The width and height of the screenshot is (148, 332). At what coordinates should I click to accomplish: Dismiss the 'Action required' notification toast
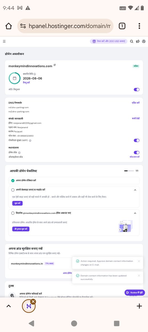[x=139, y=261]
